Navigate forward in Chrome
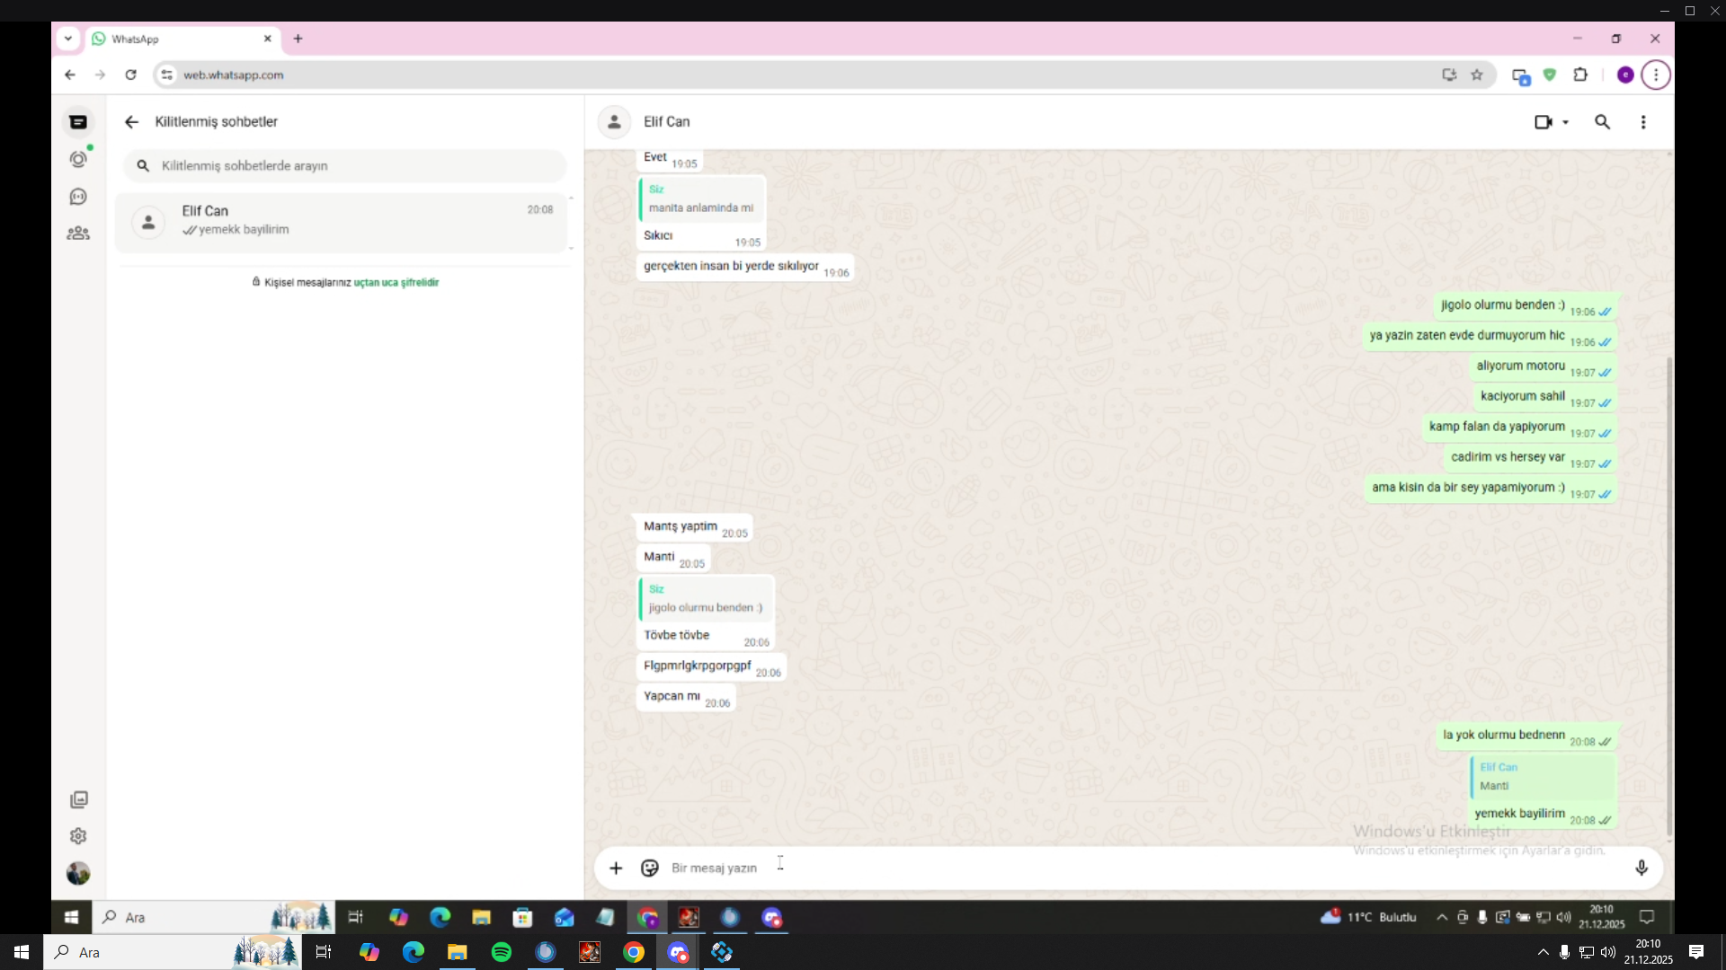The width and height of the screenshot is (1726, 970). pos(100,75)
